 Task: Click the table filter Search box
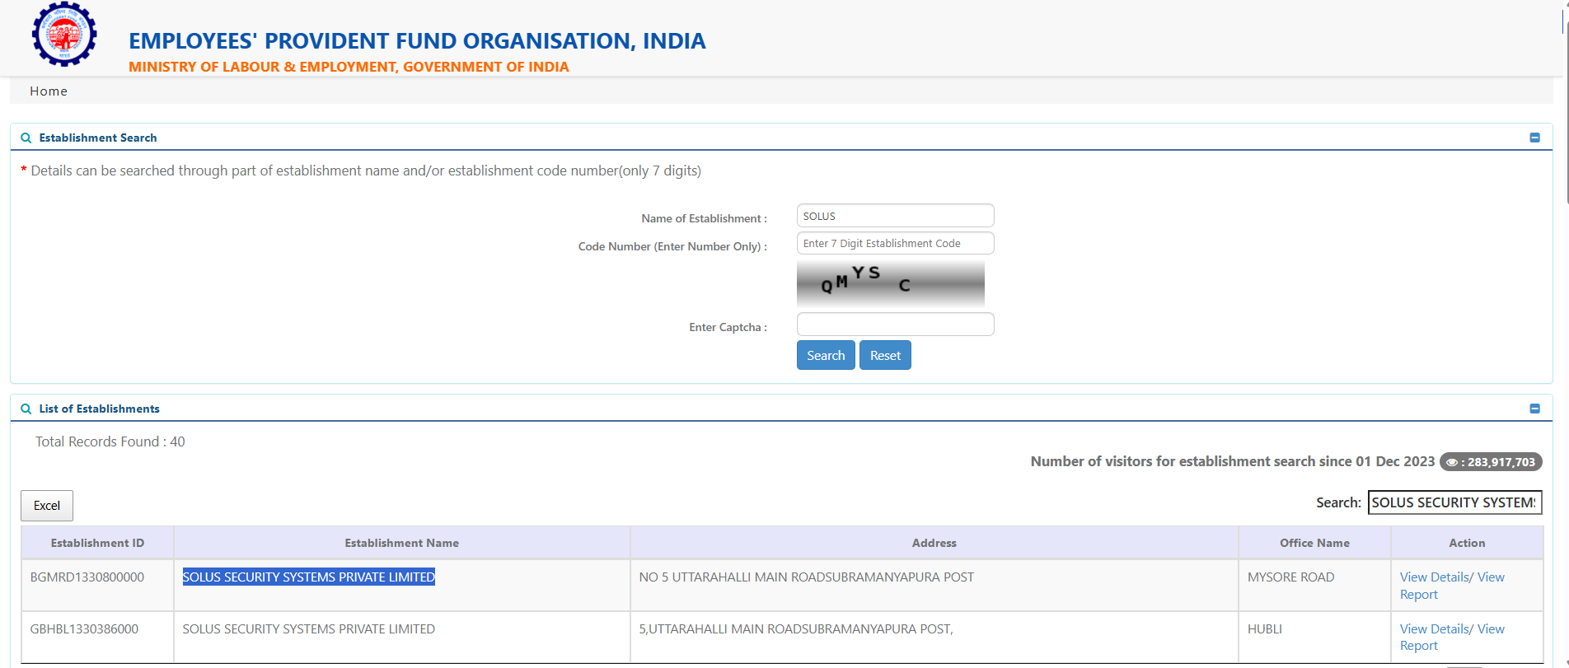tap(1454, 502)
